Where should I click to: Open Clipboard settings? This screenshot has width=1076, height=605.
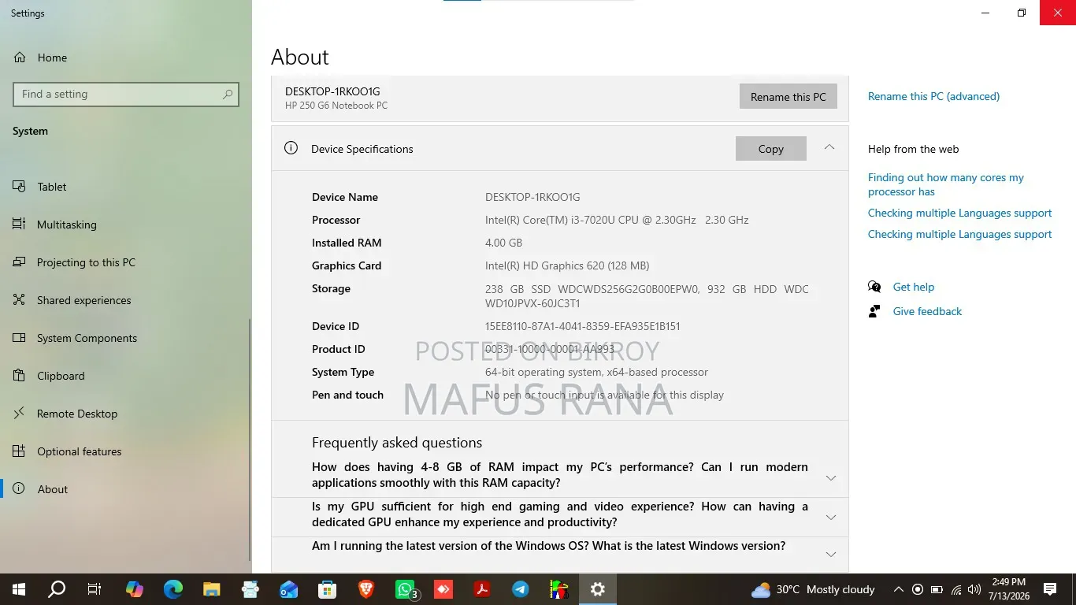point(61,376)
